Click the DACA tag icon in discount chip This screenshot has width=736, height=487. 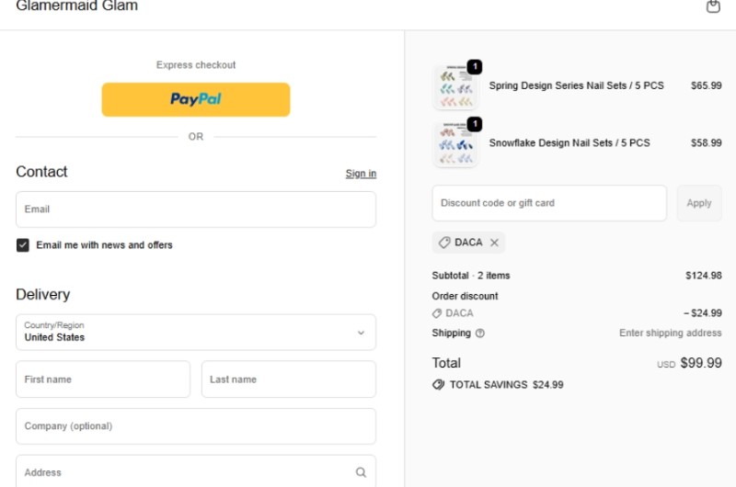(444, 243)
